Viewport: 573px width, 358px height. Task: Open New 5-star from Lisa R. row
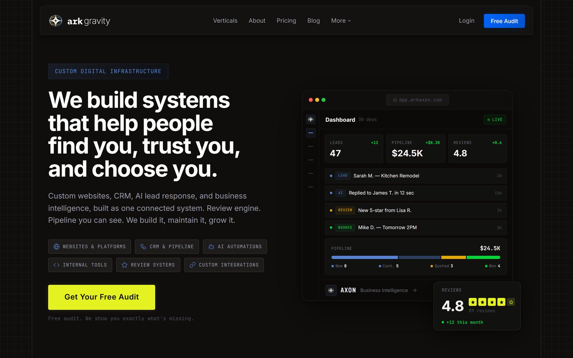[x=416, y=210]
